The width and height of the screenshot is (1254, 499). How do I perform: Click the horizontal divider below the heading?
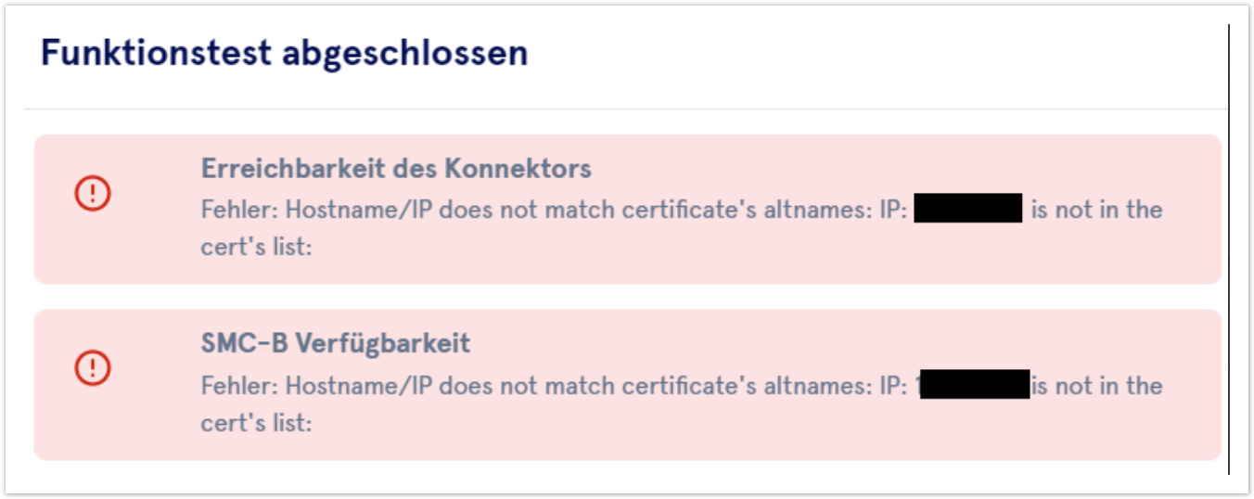625,109
